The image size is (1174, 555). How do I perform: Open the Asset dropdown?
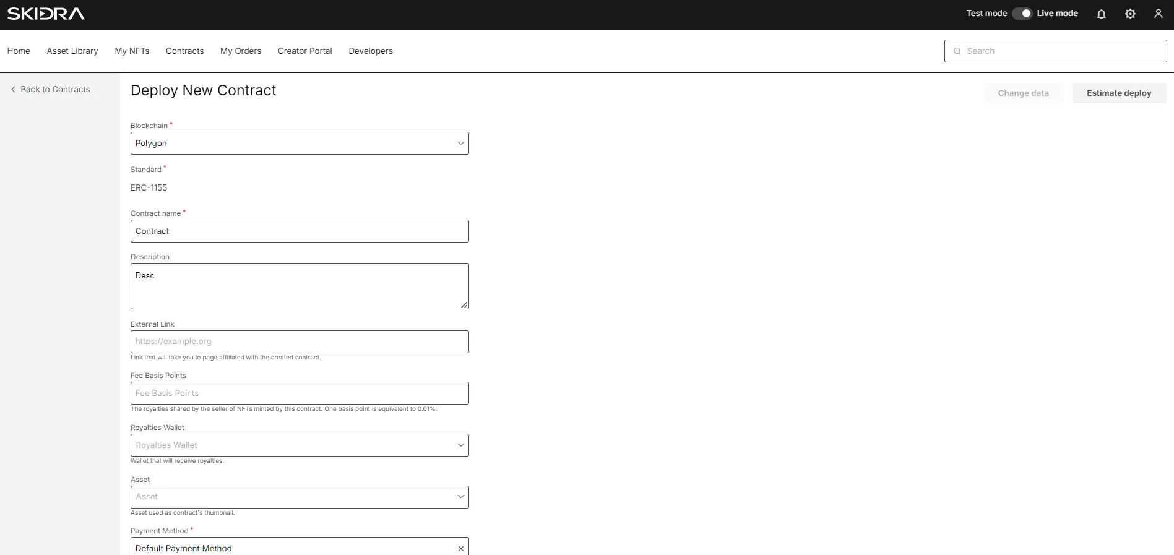pos(300,497)
